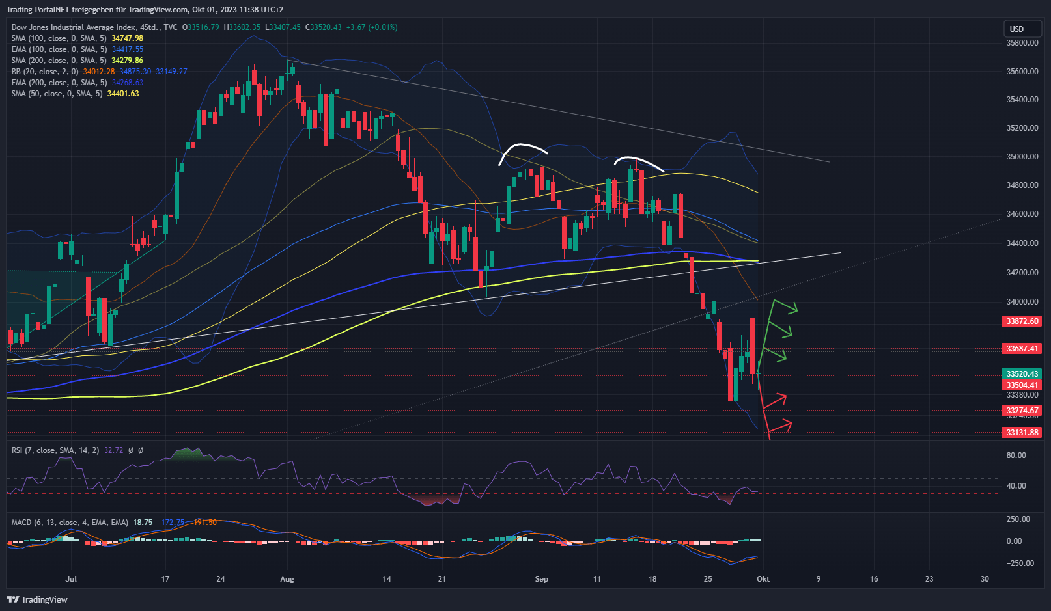
Task: Click the 33872.60 price label
Action: (1022, 321)
